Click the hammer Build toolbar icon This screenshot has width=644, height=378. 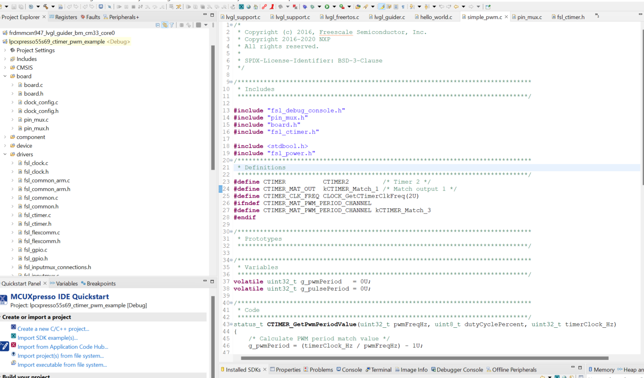click(x=46, y=7)
